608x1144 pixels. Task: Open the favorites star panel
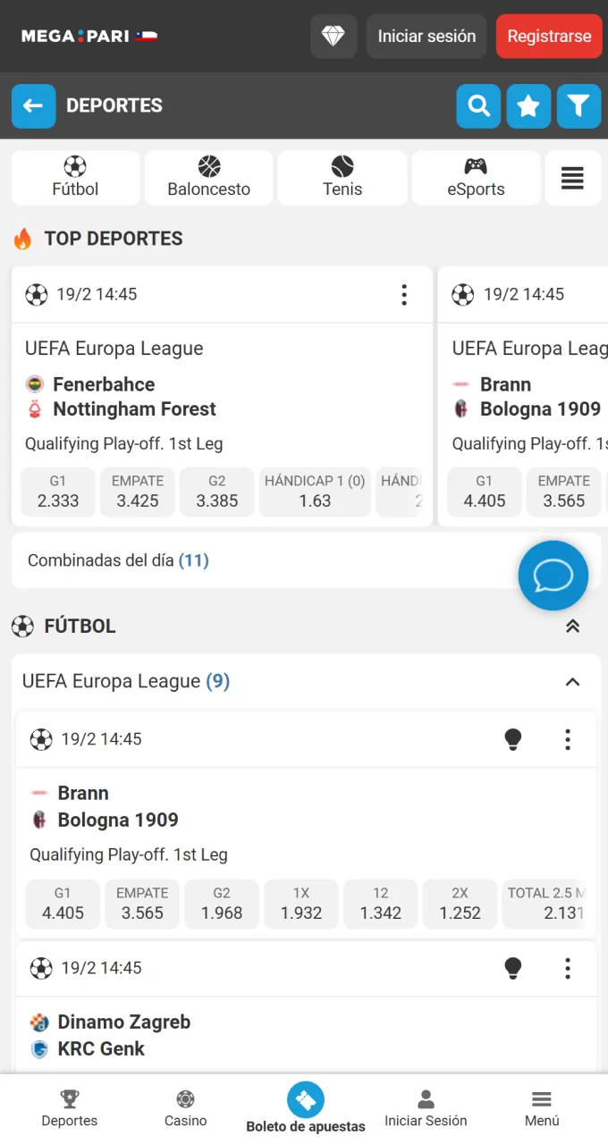click(528, 105)
